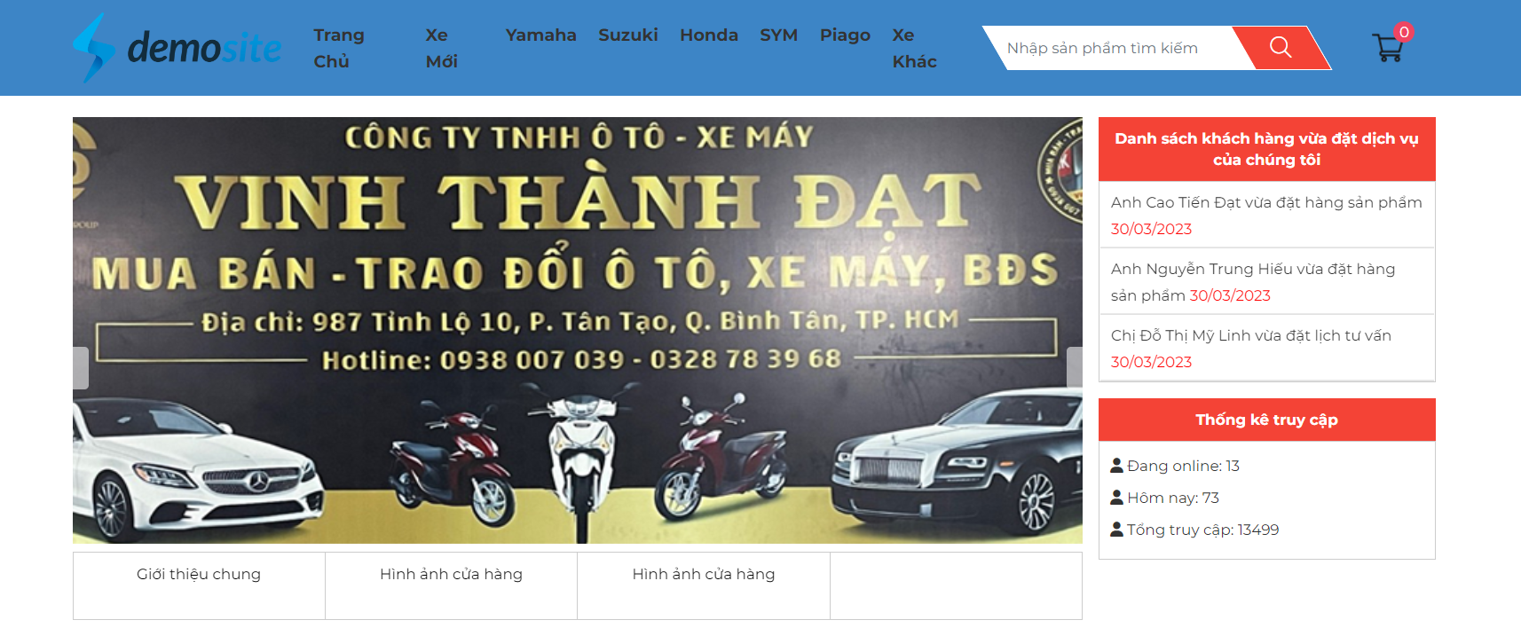The width and height of the screenshot is (1521, 628).
Task: Go to previous banner slide arrow
Action: click(x=81, y=367)
